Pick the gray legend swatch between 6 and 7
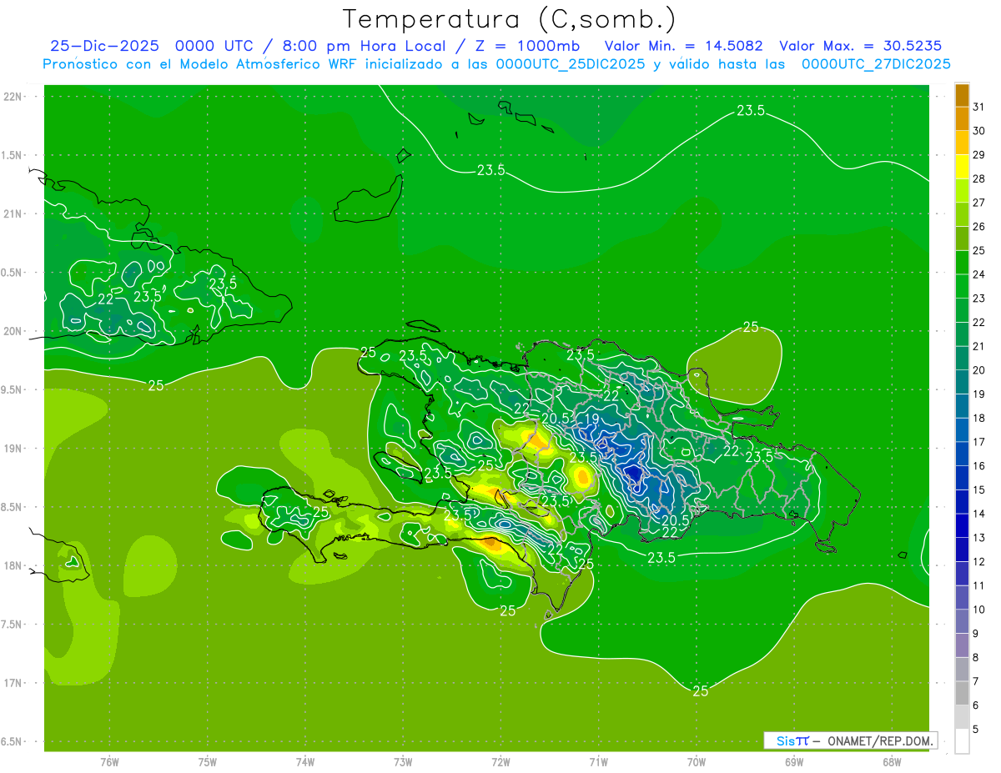Image resolution: width=1001 pixels, height=773 pixels. point(962,693)
